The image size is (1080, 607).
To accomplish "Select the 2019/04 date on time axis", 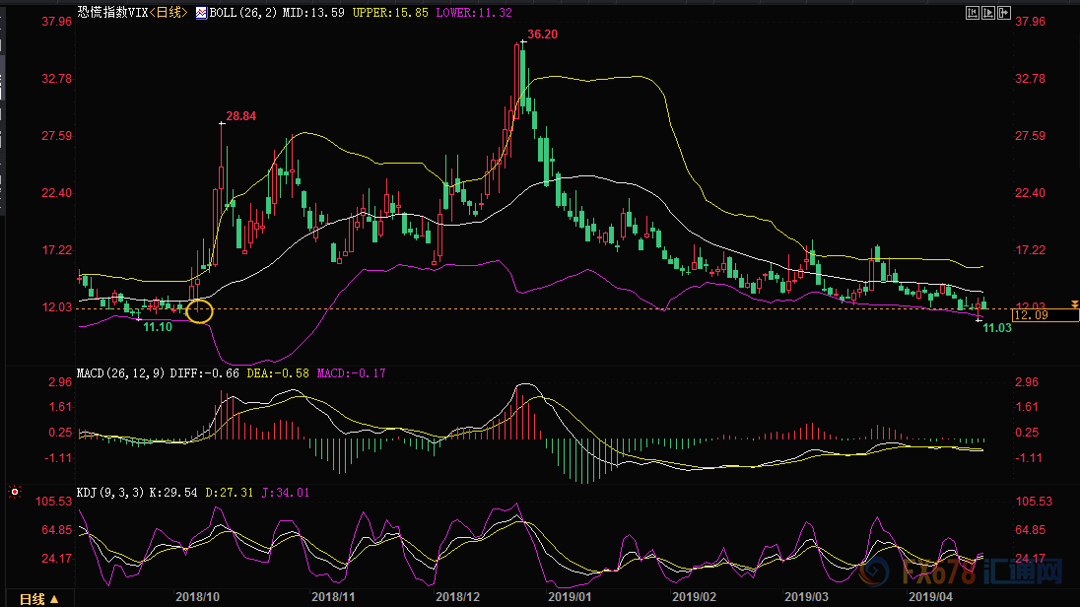I will [928, 597].
